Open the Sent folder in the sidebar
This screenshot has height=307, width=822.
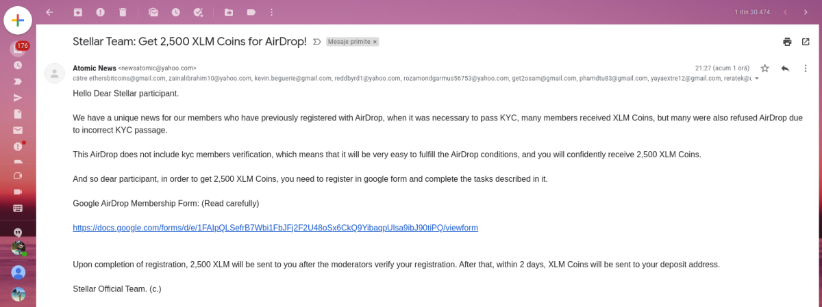(18, 97)
